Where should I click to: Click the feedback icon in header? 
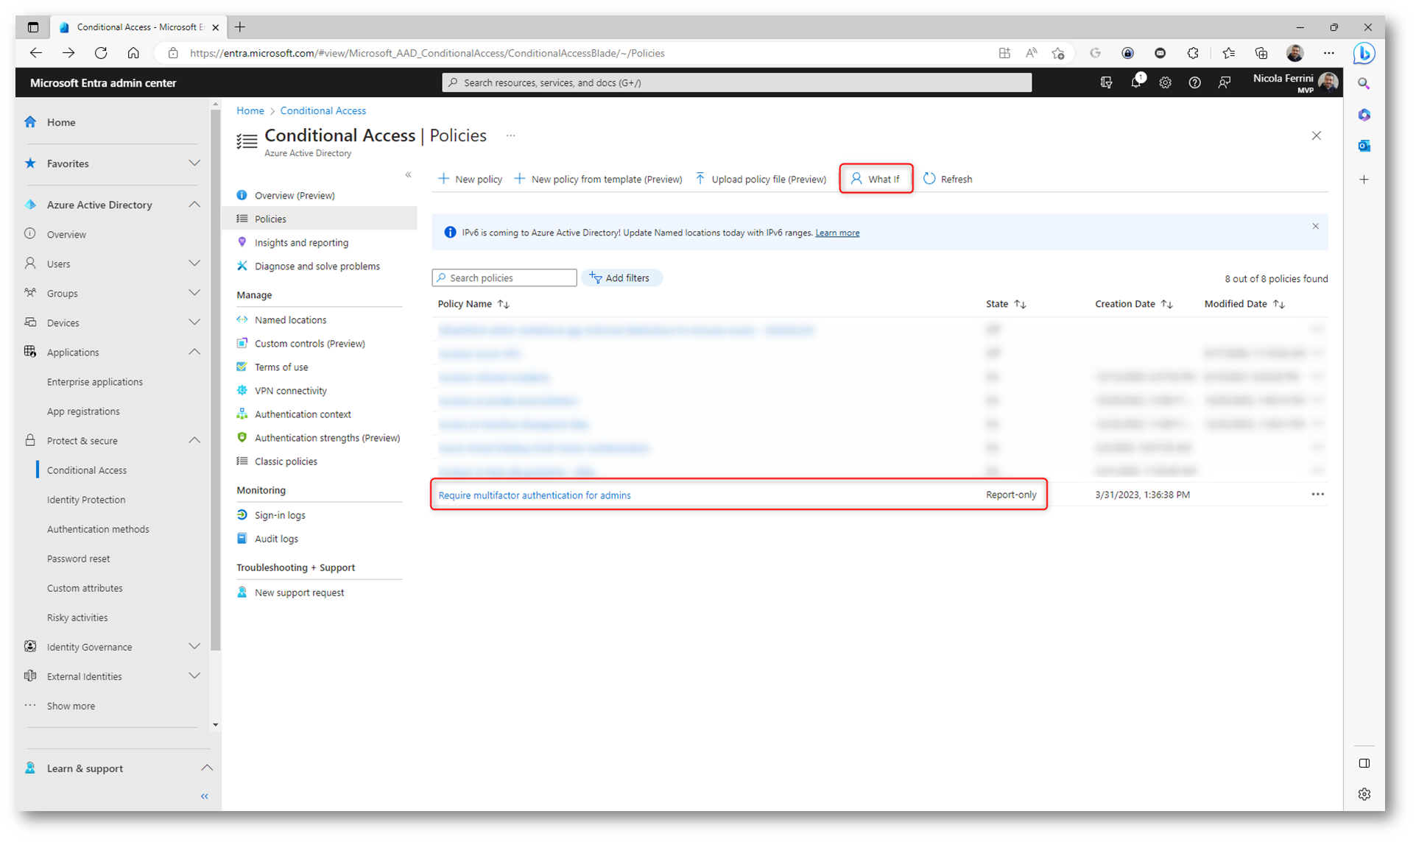coord(1224,82)
